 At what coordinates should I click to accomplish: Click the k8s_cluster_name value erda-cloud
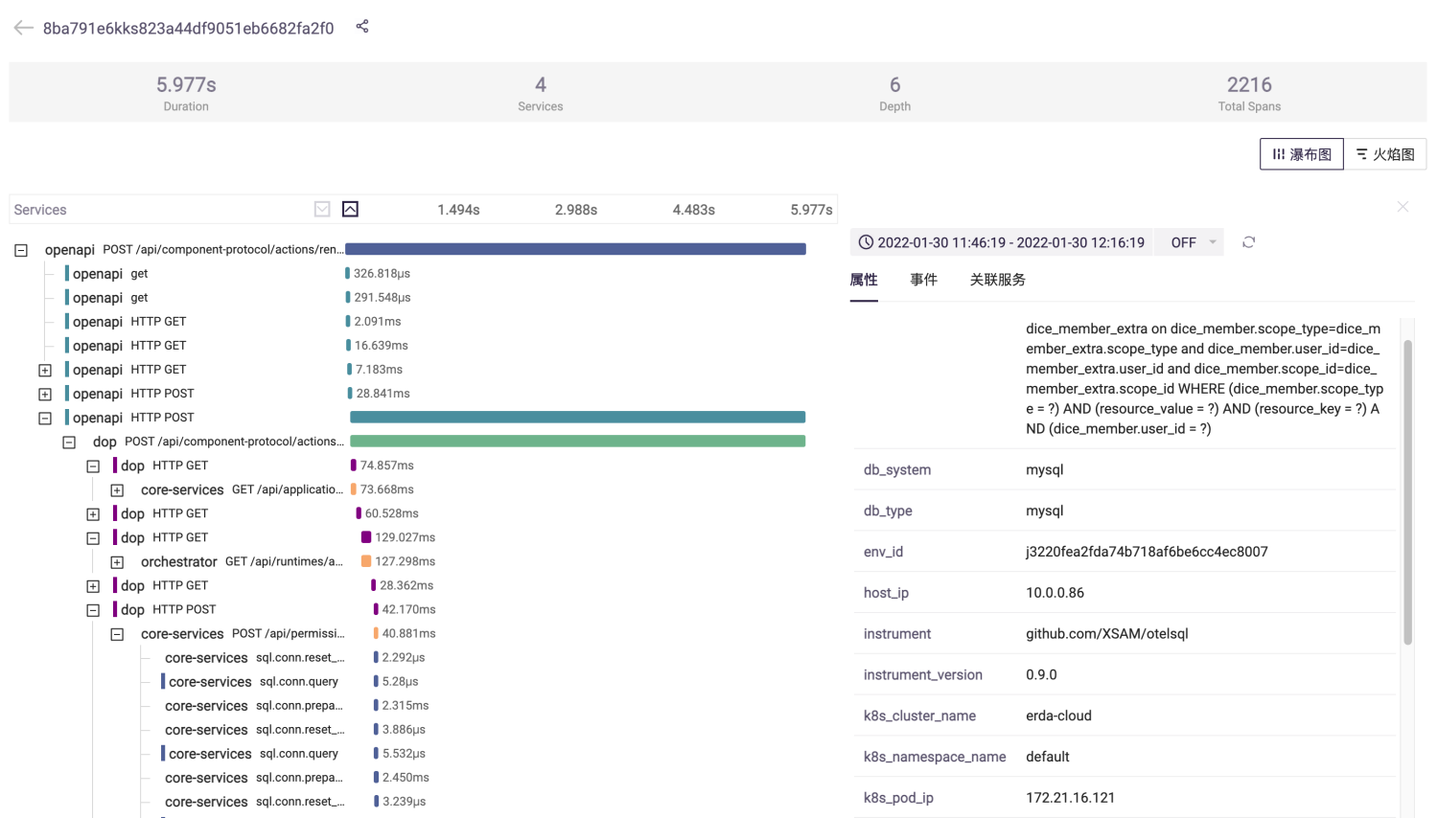(x=1058, y=716)
